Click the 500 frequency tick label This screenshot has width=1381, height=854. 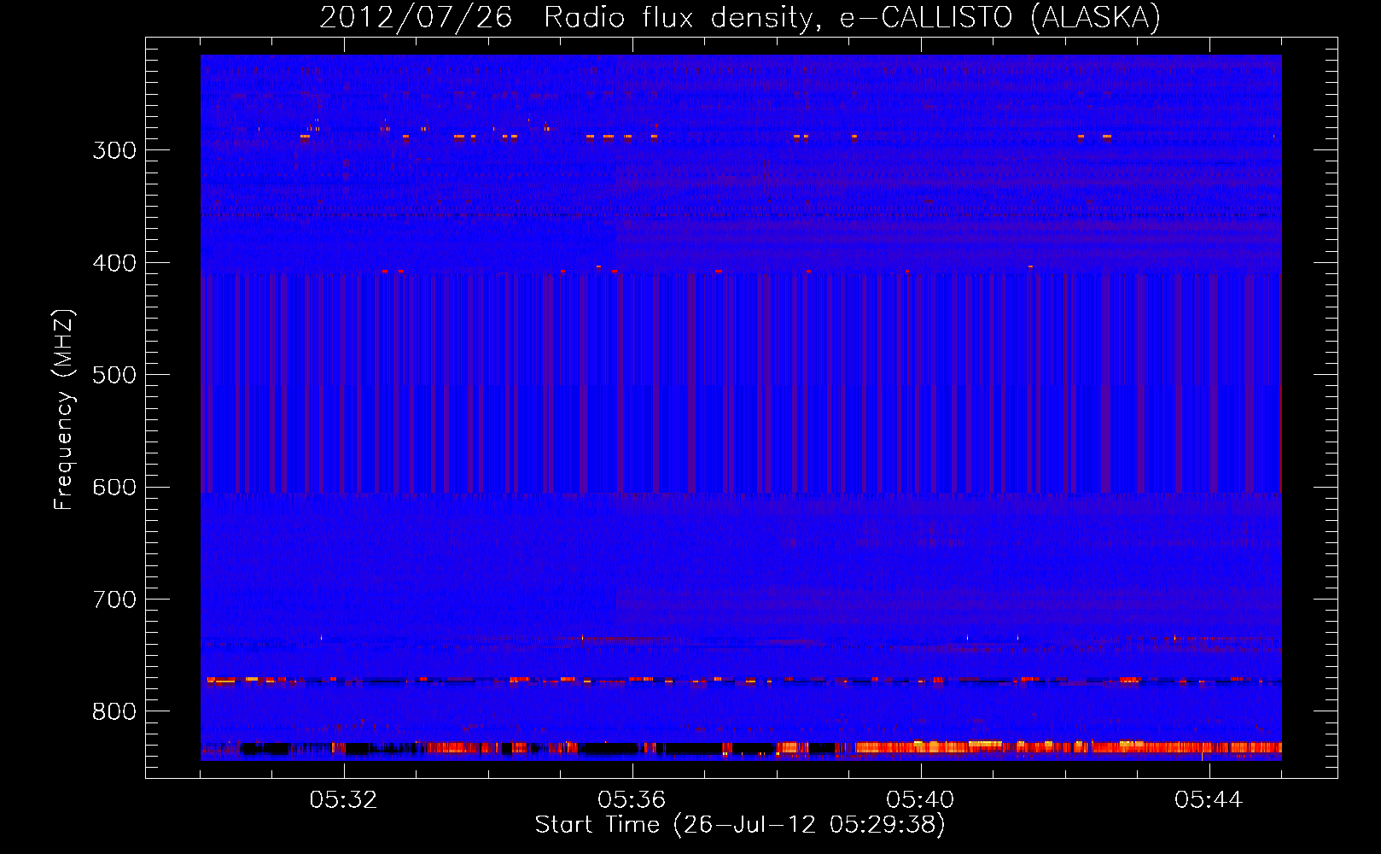pyautogui.click(x=114, y=375)
